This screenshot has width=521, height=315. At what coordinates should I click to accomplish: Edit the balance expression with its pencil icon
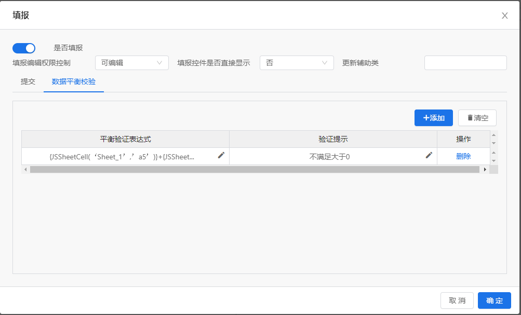coord(221,155)
